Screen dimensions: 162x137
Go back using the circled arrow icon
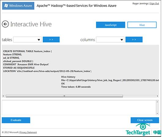[5, 24]
